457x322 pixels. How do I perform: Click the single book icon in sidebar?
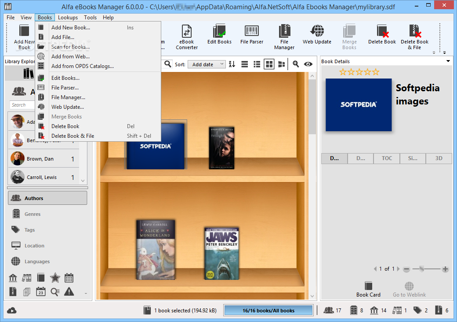point(41,278)
